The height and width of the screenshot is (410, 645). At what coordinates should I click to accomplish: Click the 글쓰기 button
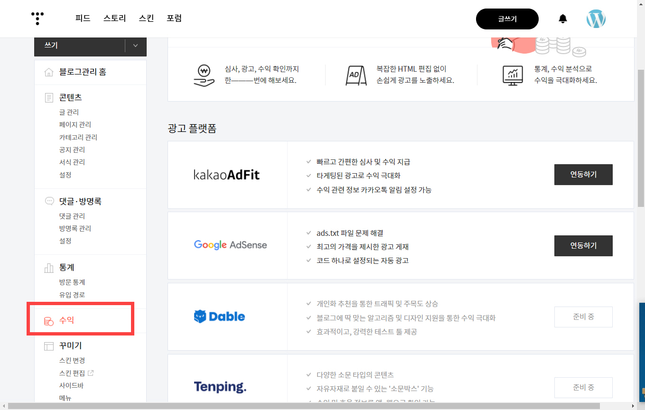pyautogui.click(x=507, y=19)
